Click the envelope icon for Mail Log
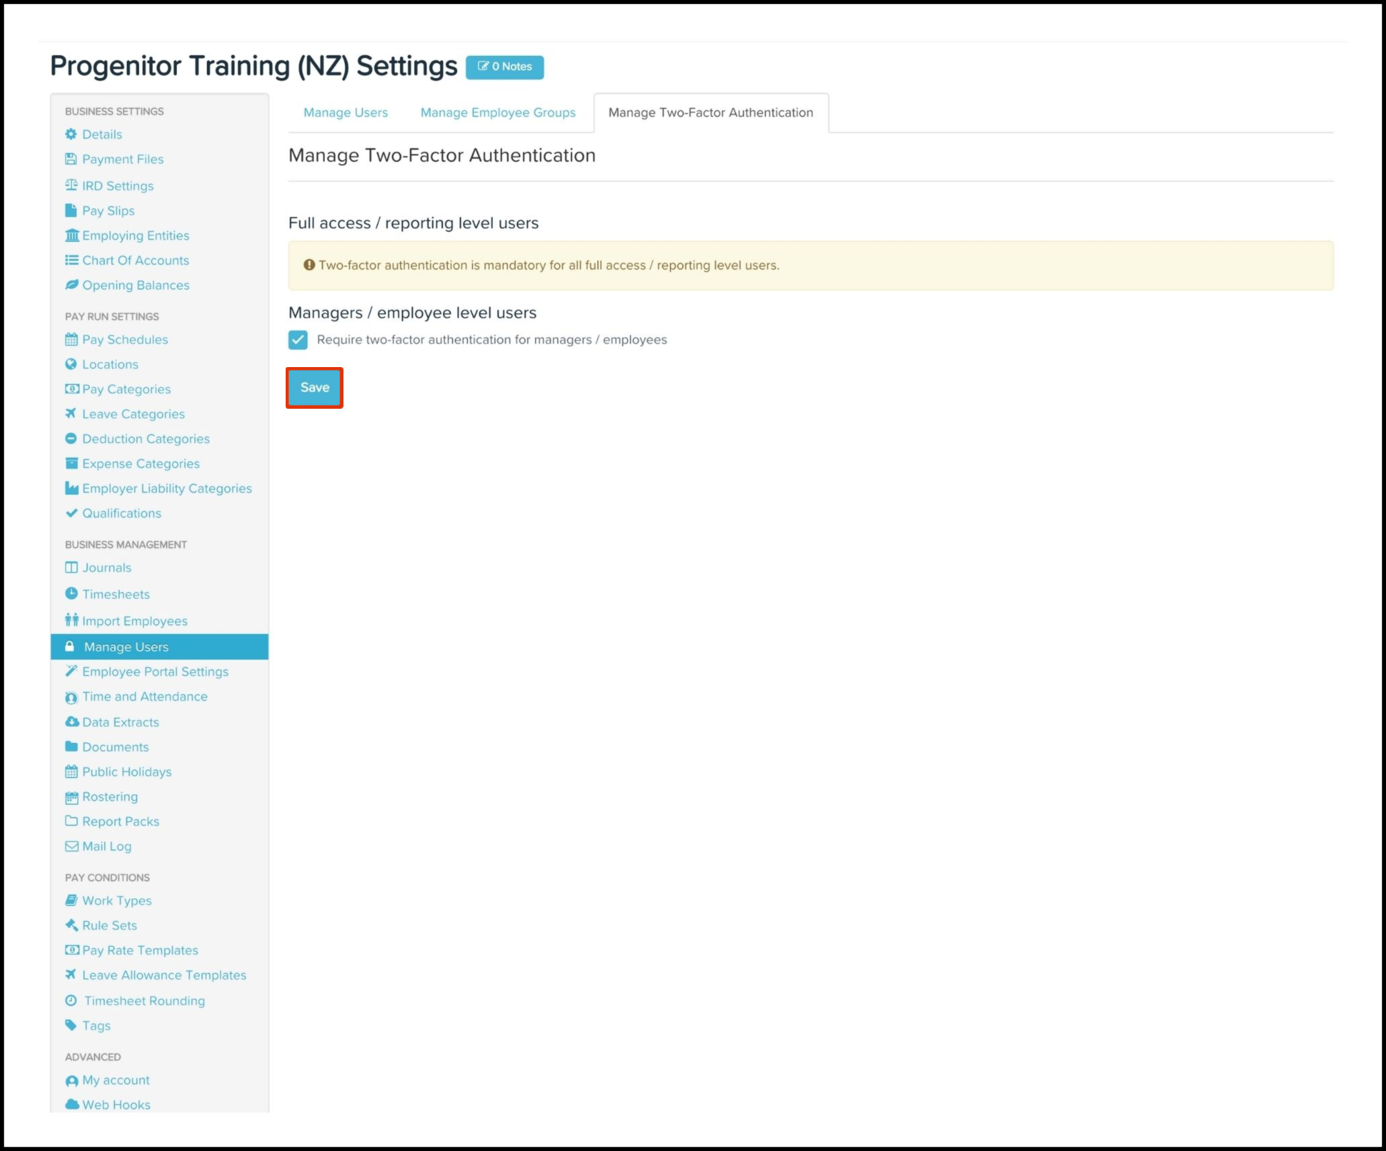This screenshot has width=1386, height=1151. tap(71, 846)
